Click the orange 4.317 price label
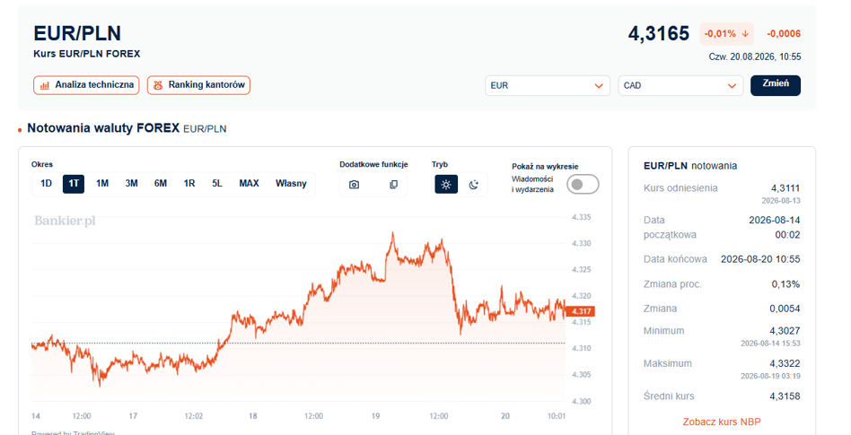 [580, 311]
